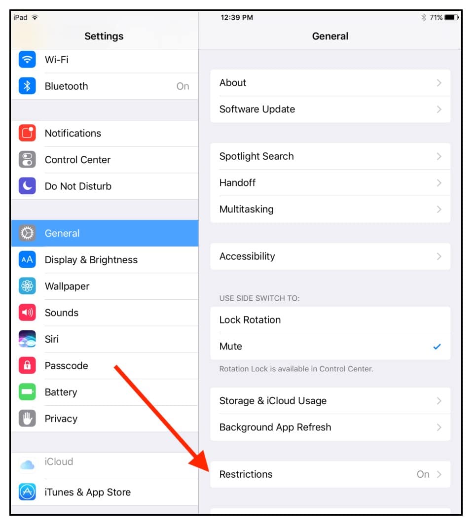Open Restrictions, currently set to On
The width and height of the screenshot is (476, 529).
pyautogui.click(x=330, y=474)
